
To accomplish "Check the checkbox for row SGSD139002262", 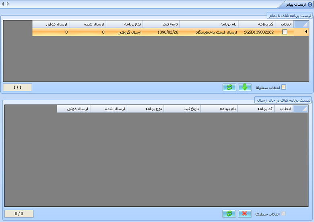I will (x=285, y=32).
